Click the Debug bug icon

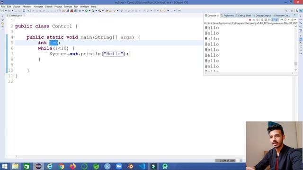pyautogui.click(x=80, y=10)
